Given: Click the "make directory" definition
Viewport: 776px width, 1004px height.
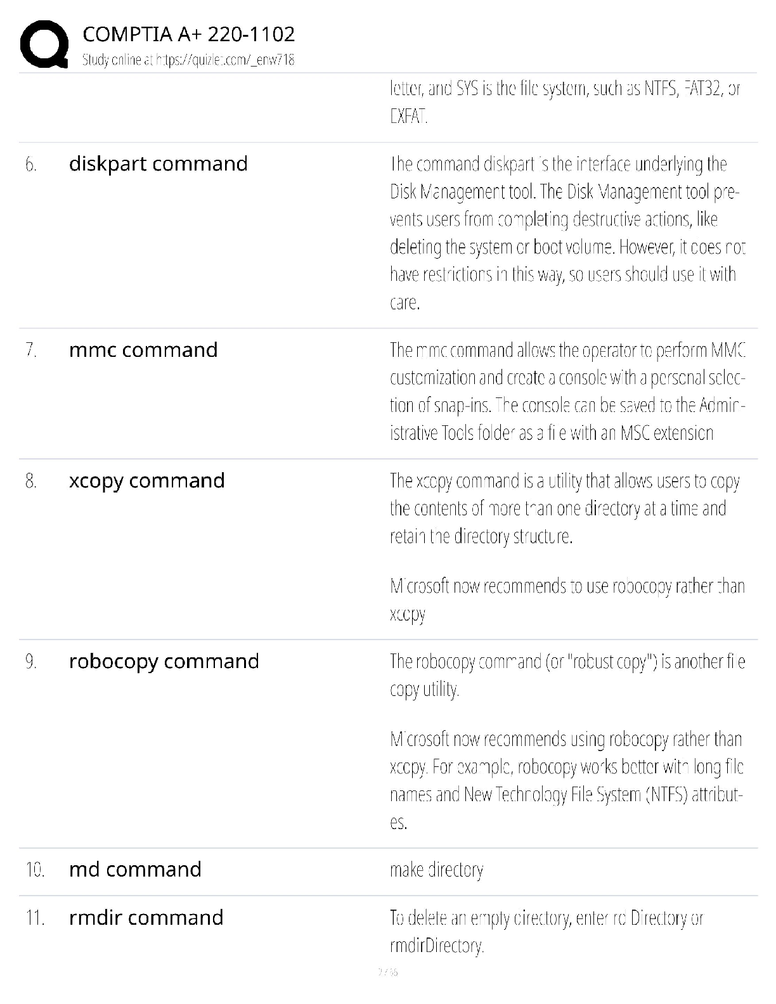Looking at the screenshot, I should [436, 870].
